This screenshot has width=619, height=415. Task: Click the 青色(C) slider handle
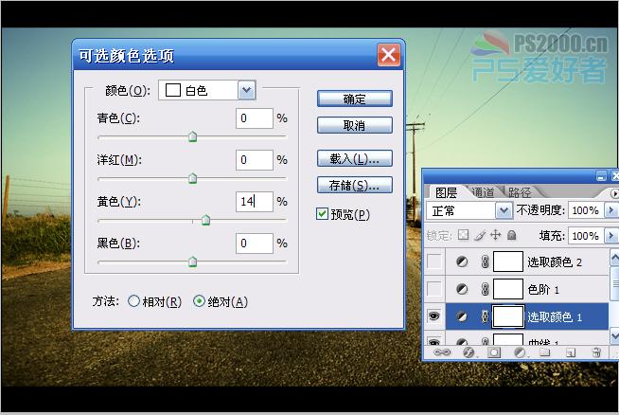[x=193, y=136]
